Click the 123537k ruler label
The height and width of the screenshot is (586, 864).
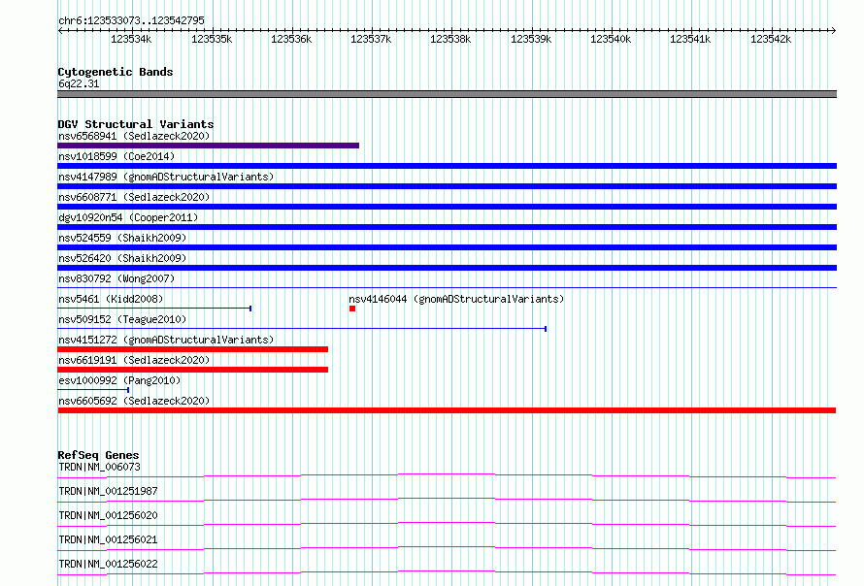371,39
